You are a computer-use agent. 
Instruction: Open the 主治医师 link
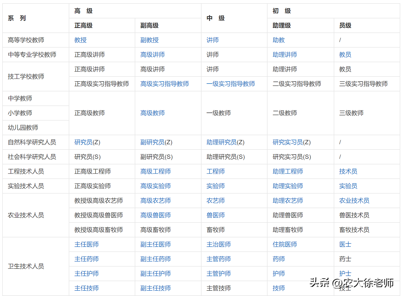218,244
